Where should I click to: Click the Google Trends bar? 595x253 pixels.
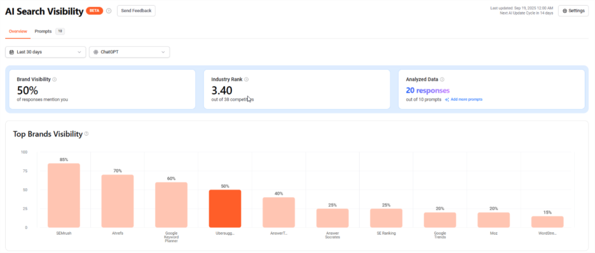click(440, 220)
